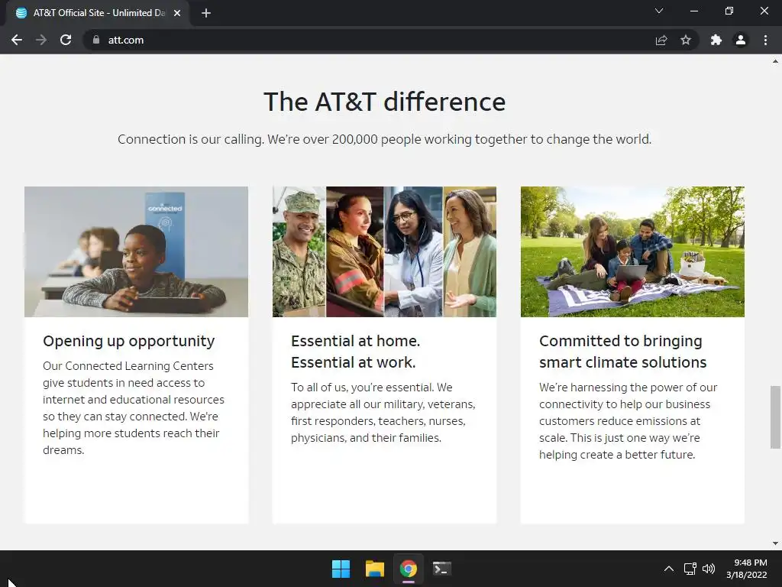
Task: Go back using the browser back arrow
Action: [x=17, y=40]
